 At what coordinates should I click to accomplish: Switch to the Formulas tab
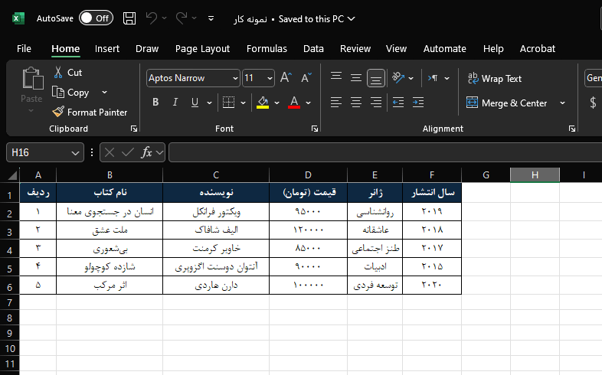point(267,49)
